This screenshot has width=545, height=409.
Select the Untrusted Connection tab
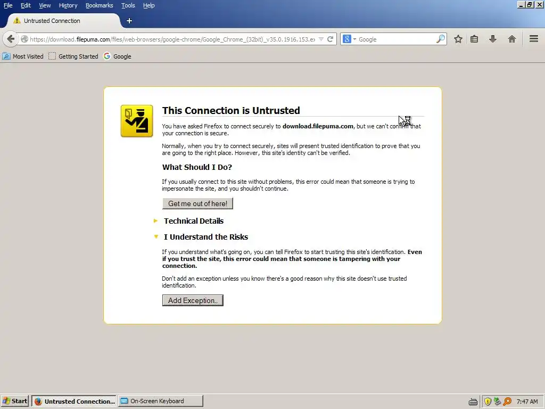point(64,21)
